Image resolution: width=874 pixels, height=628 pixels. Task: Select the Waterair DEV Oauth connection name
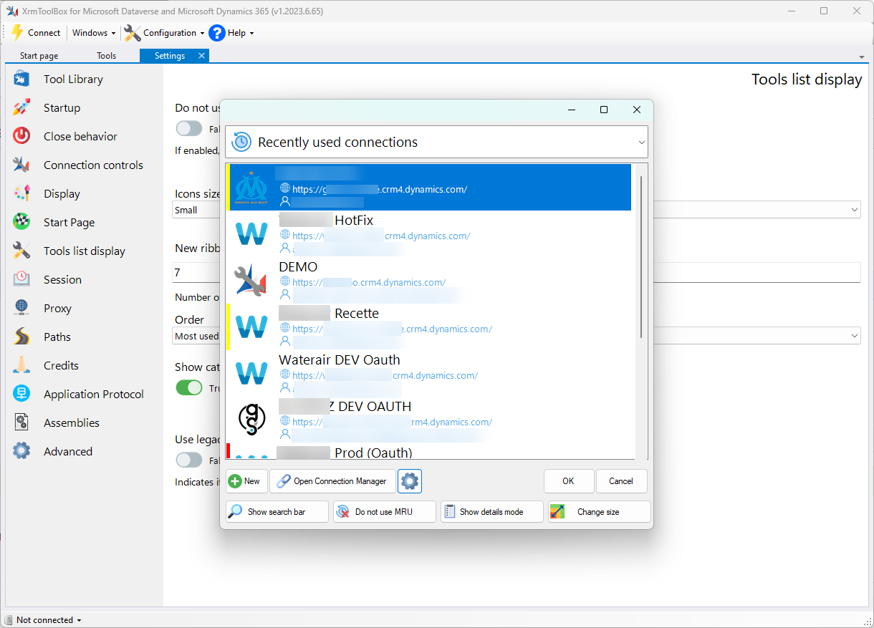[340, 359]
